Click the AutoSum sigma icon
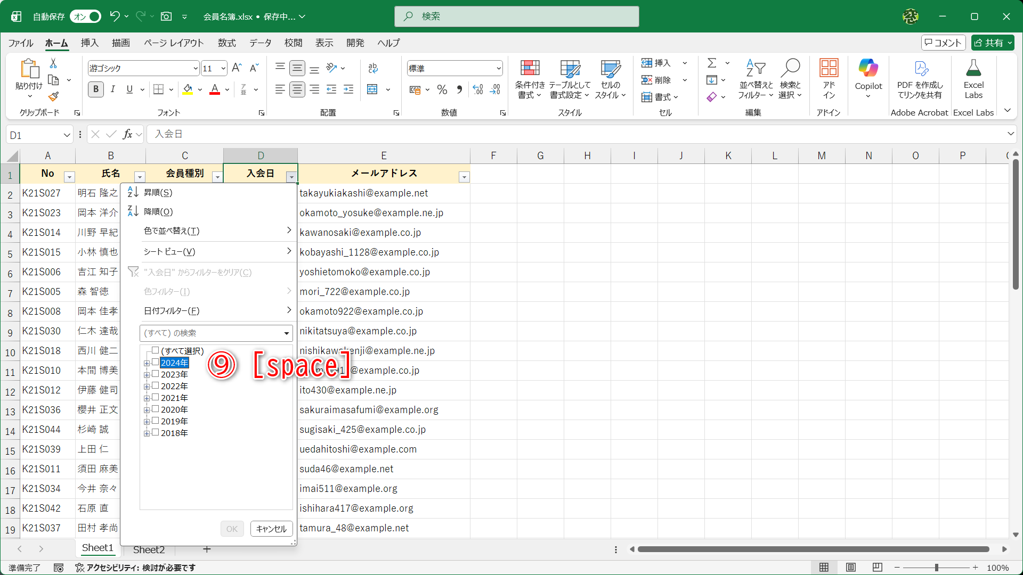The image size is (1023, 575). (712, 63)
